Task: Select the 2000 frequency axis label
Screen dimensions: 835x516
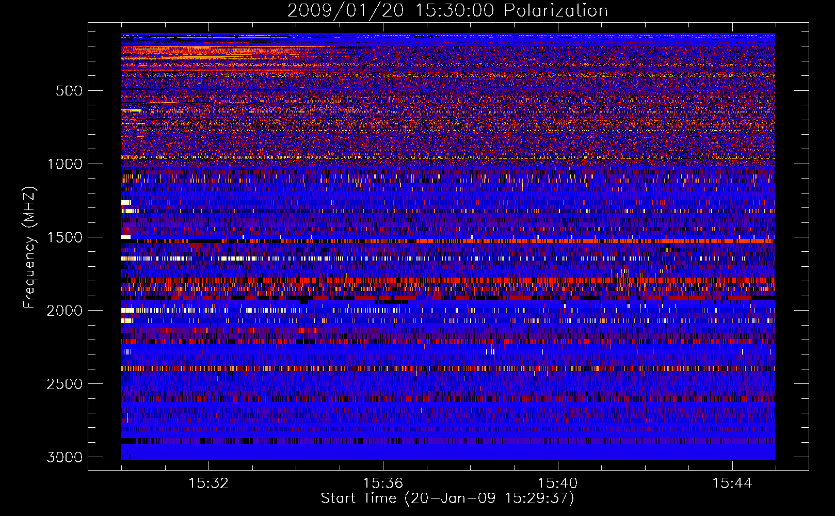Action: pos(65,311)
